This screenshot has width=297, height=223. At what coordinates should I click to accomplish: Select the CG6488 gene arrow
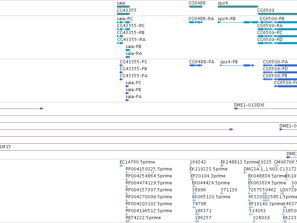pos(195,7)
